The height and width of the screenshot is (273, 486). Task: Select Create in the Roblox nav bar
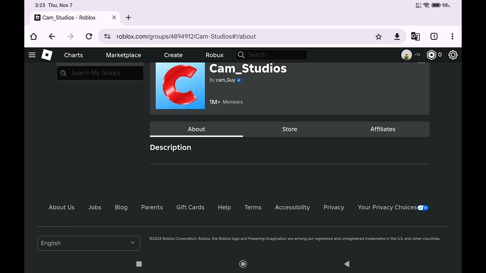click(173, 55)
